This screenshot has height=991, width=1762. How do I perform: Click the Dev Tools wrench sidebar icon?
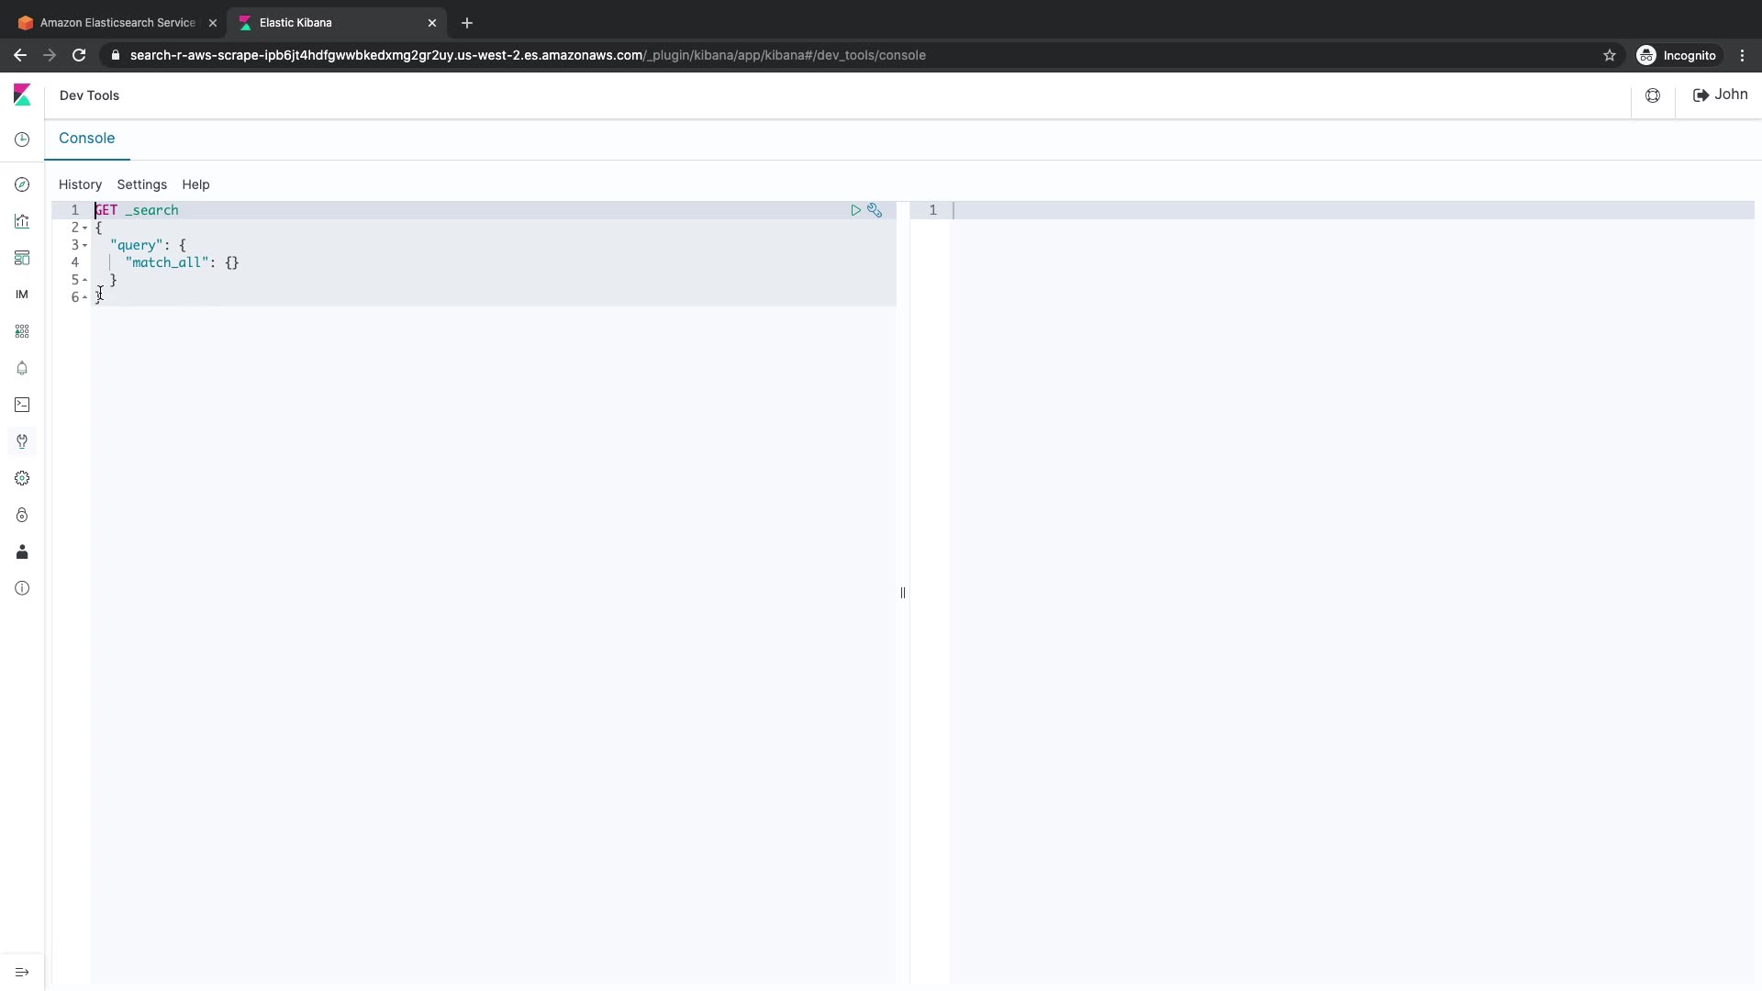tap(22, 441)
